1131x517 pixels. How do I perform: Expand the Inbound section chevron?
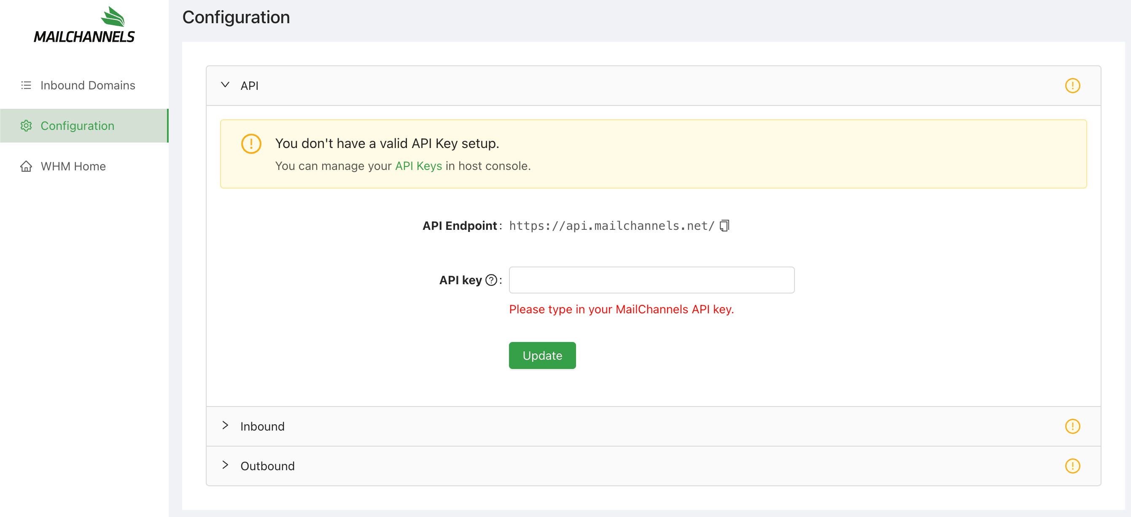point(225,425)
